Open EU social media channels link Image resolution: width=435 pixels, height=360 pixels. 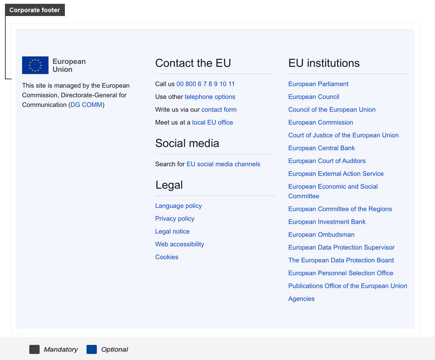click(x=223, y=164)
